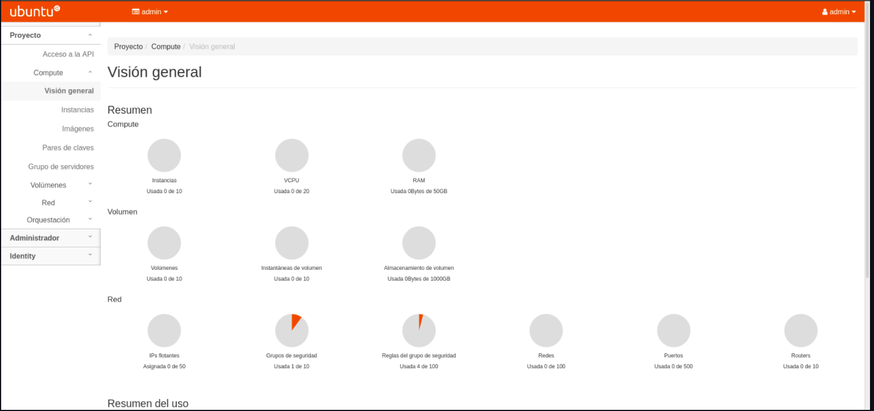Viewport: 874px width, 411px height.
Task: Click the RAM usage pie chart
Action: click(419, 155)
